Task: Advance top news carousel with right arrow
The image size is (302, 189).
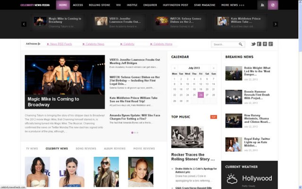Action: coord(276,24)
